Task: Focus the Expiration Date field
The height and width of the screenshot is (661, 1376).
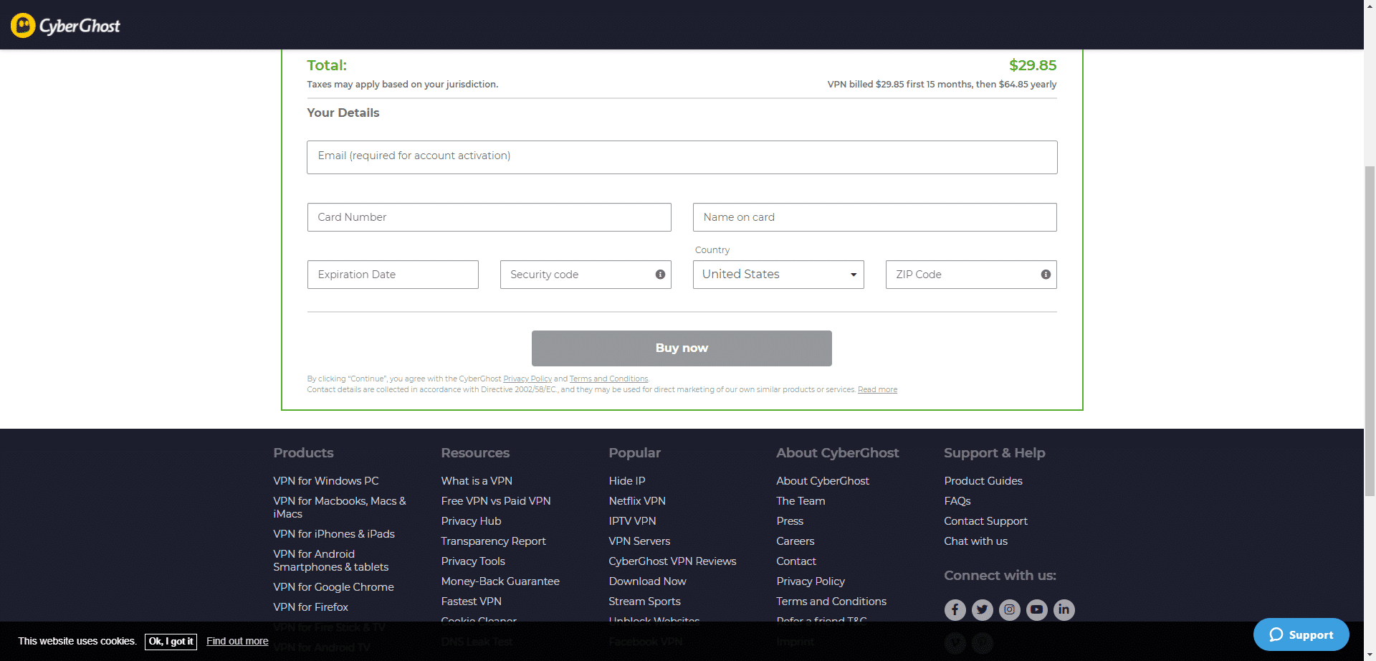Action: click(393, 275)
